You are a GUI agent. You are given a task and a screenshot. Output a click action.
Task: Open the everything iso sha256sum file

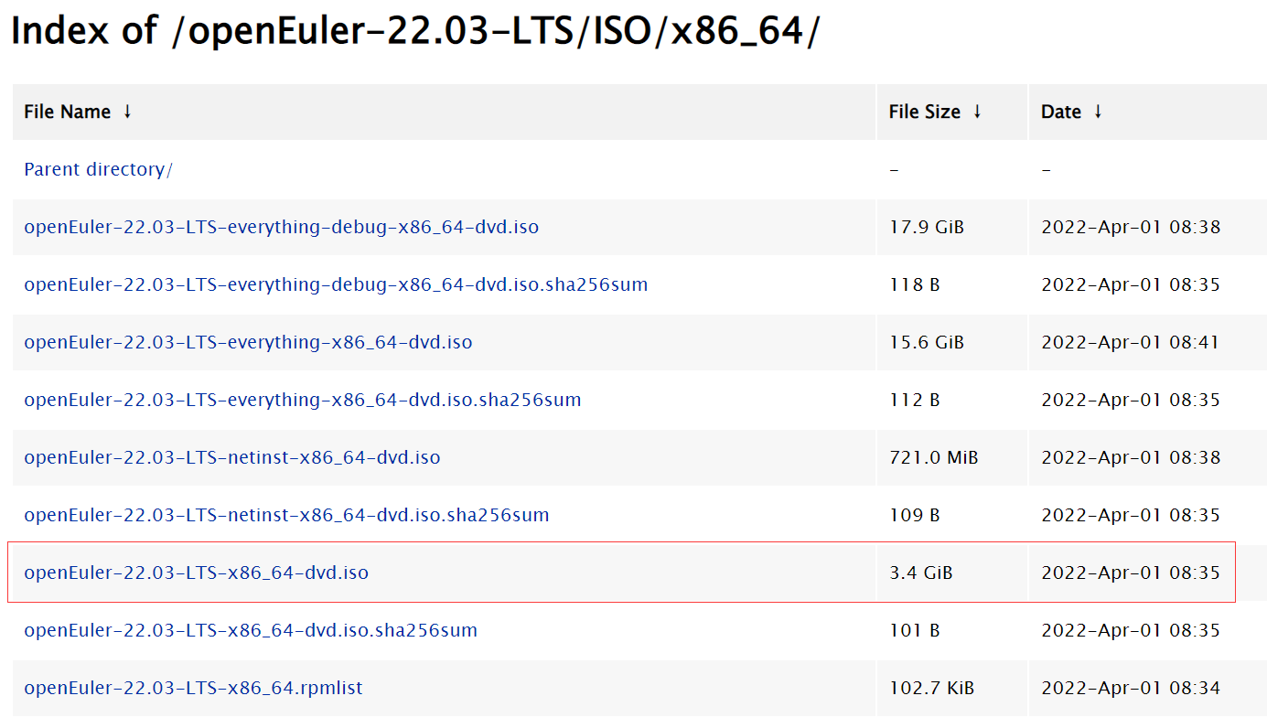[302, 400]
